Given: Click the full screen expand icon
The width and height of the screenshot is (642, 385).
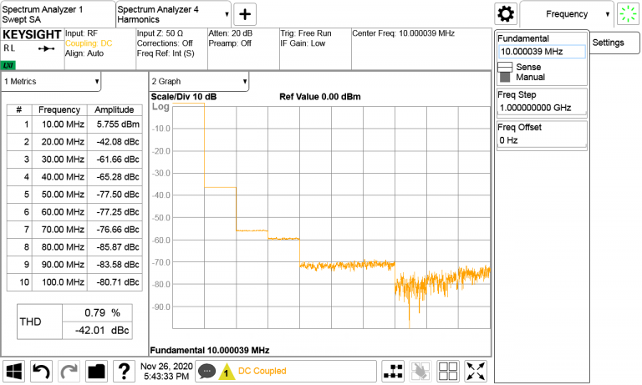Looking at the screenshot, I should (x=476, y=371).
